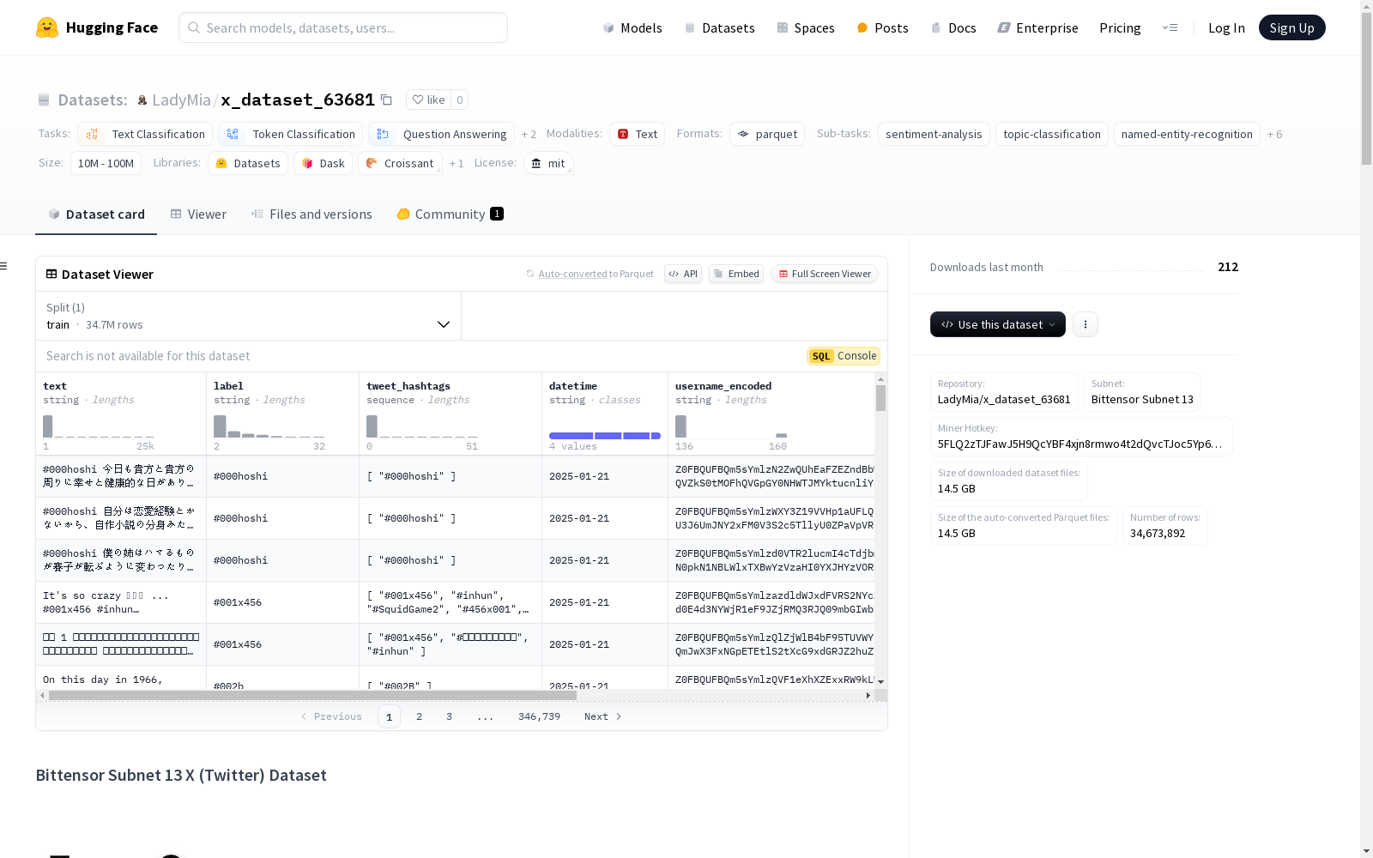This screenshot has height=858, width=1373.
Task: Expand the Split train dropdown
Action: tap(249, 316)
